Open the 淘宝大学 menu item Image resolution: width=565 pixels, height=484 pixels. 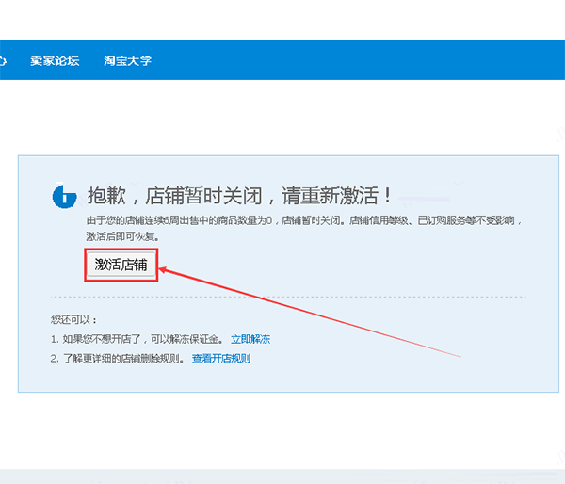click(127, 60)
